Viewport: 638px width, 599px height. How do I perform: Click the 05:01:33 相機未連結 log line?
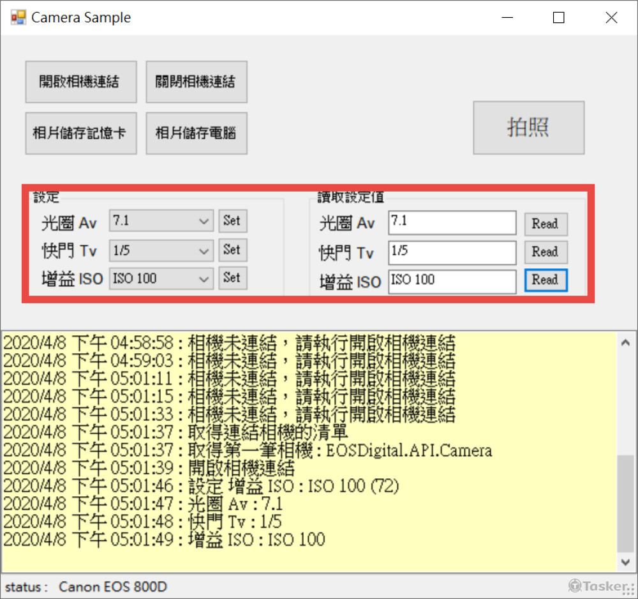(x=230, y=414)
